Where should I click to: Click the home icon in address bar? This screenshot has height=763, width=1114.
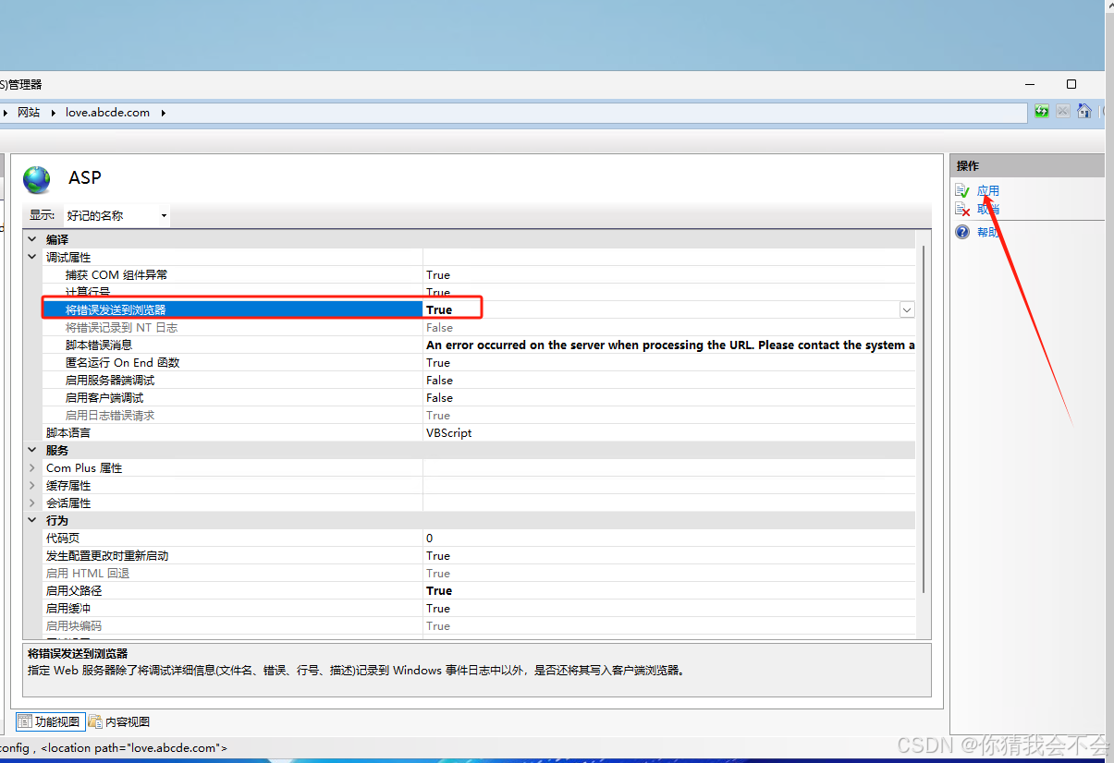pos(1083,112)
